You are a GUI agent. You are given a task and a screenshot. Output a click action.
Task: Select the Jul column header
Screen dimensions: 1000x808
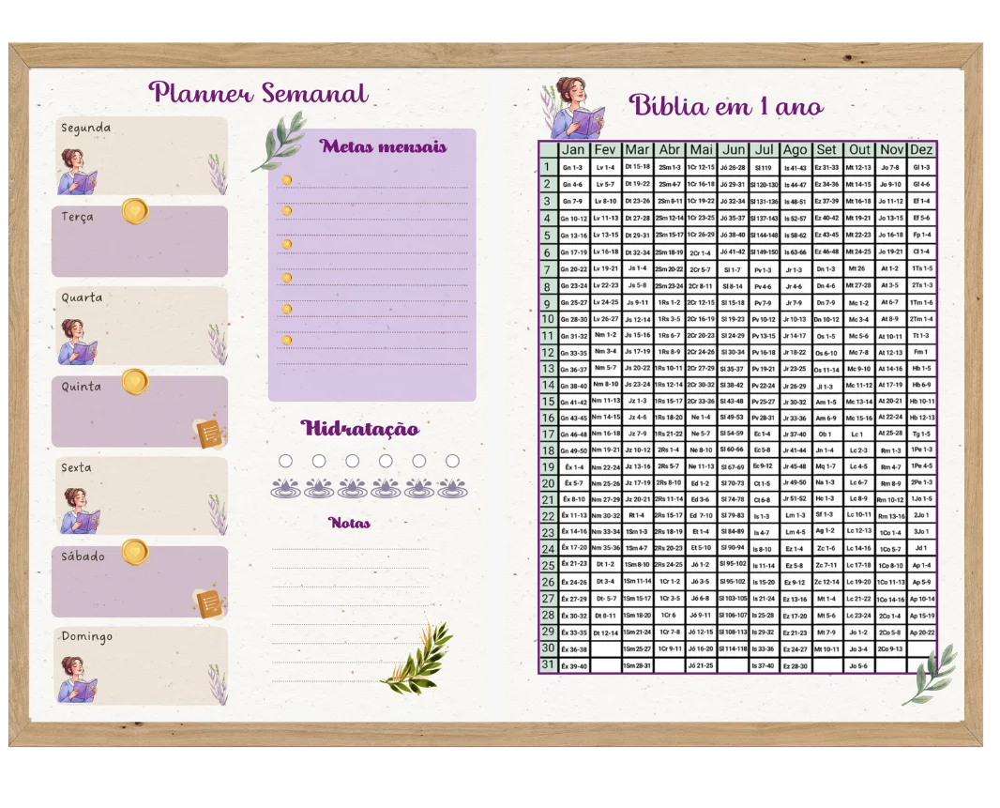[764, 150]
